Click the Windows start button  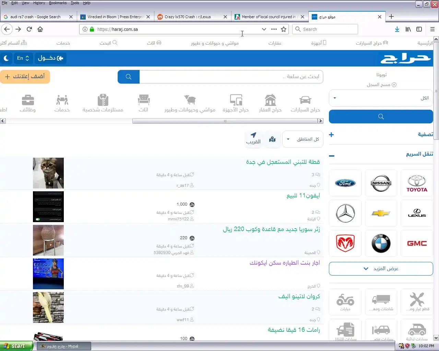coord(16,346)
